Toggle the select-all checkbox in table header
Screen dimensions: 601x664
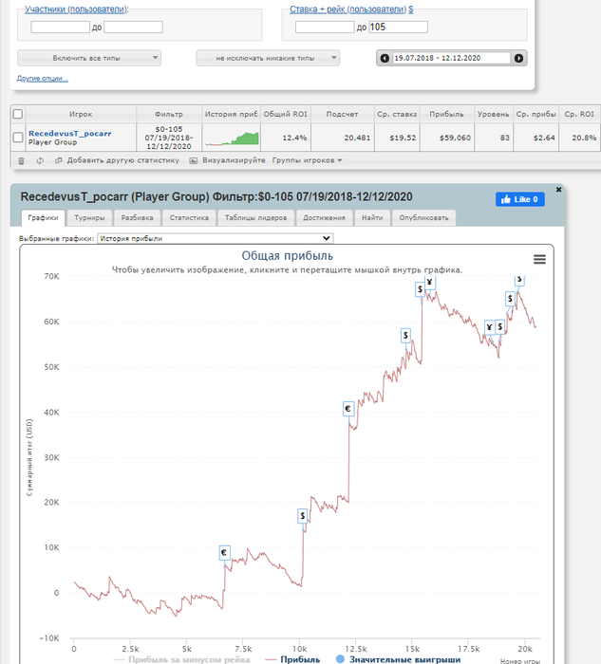pos(18,114)
